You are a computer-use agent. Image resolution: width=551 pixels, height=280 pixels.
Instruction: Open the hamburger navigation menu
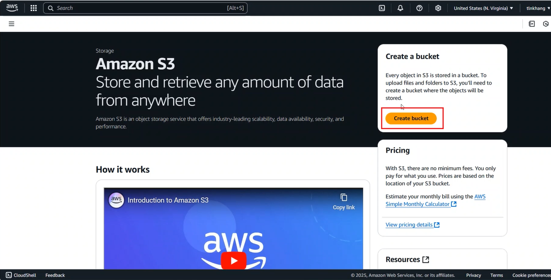[11, 24]
